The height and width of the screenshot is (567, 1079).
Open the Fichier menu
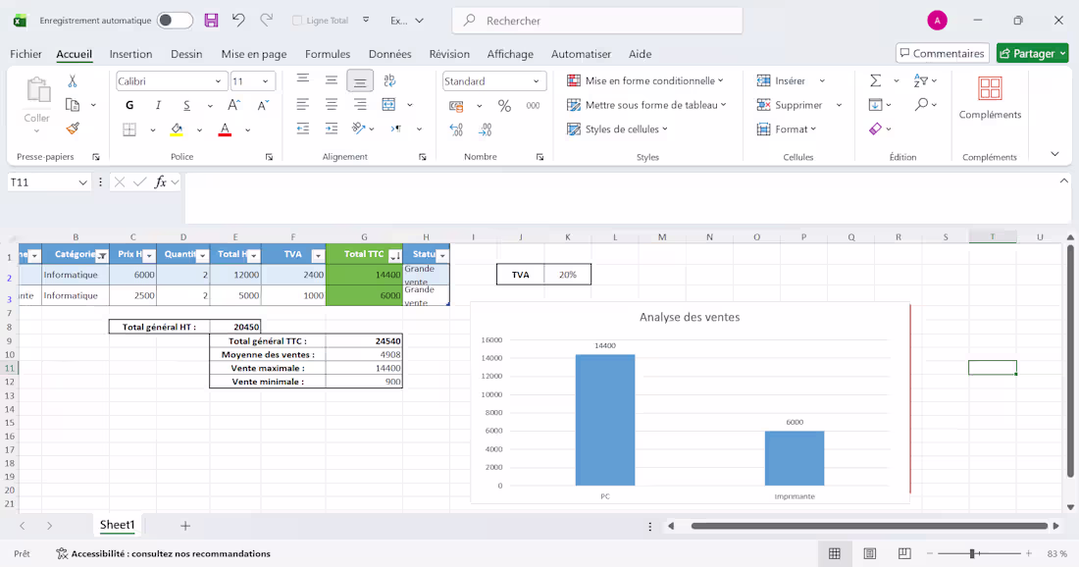click(26, 54)
